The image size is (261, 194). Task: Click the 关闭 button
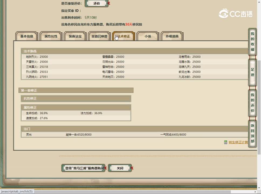click(120, 168)
